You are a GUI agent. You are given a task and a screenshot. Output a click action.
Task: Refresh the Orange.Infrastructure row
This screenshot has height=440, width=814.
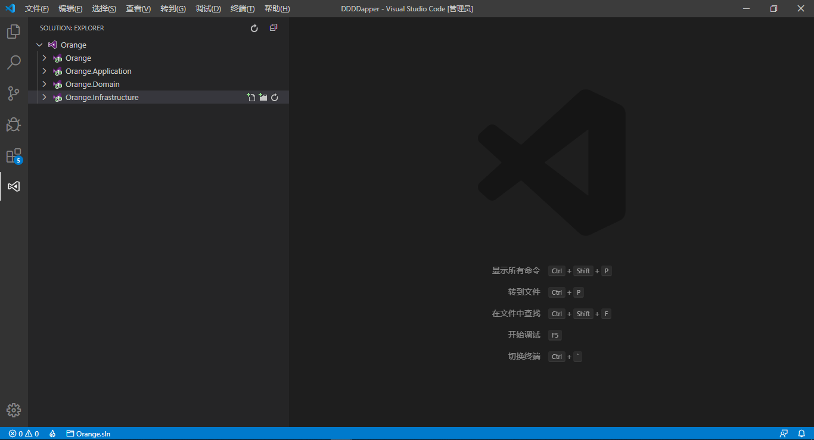(x=275, y=97)
